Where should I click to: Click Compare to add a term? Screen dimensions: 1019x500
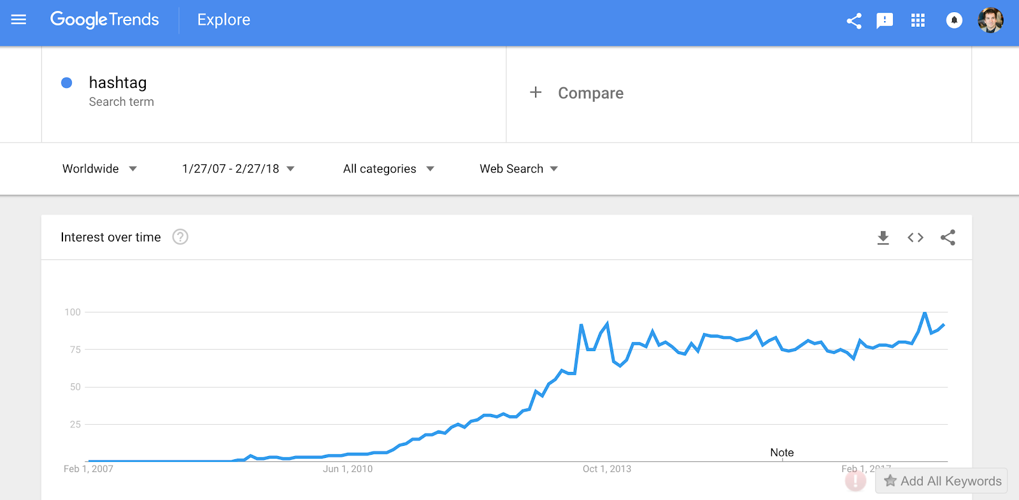(x=577, y=93)
